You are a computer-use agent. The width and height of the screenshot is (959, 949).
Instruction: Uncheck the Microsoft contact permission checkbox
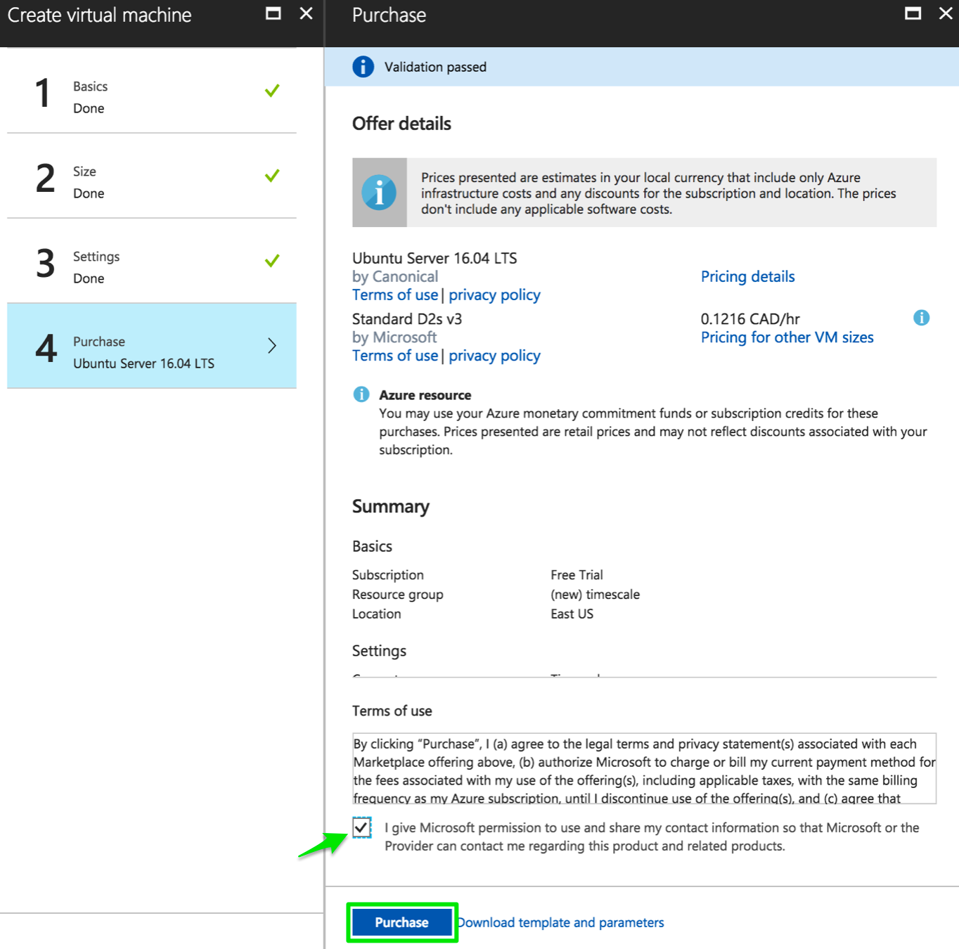tap(362, 827)
